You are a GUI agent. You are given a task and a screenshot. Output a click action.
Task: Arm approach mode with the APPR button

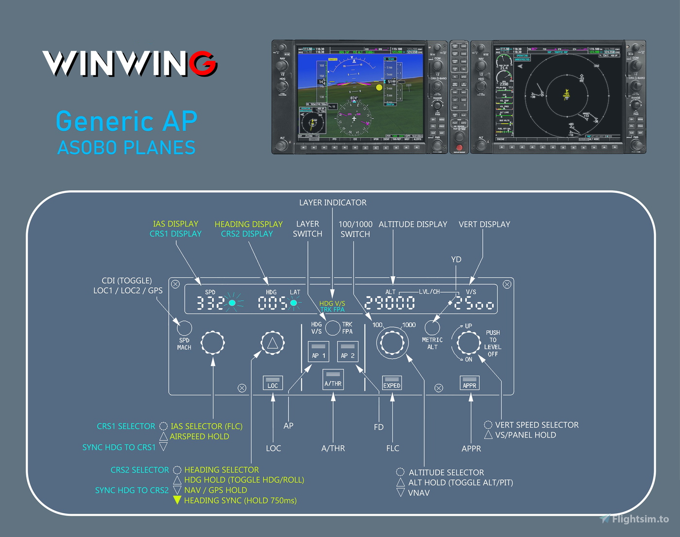(470, 383)
